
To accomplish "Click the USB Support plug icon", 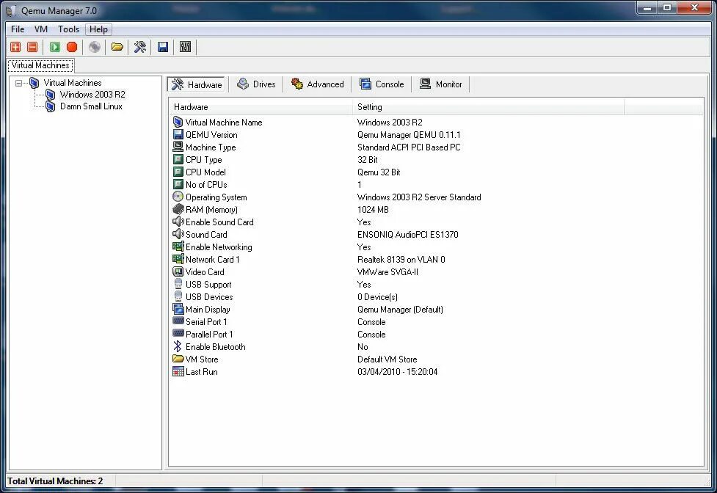I will tap(178, 284).
